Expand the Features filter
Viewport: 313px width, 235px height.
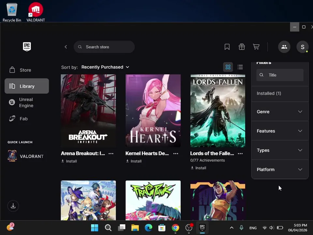(280, 131)
